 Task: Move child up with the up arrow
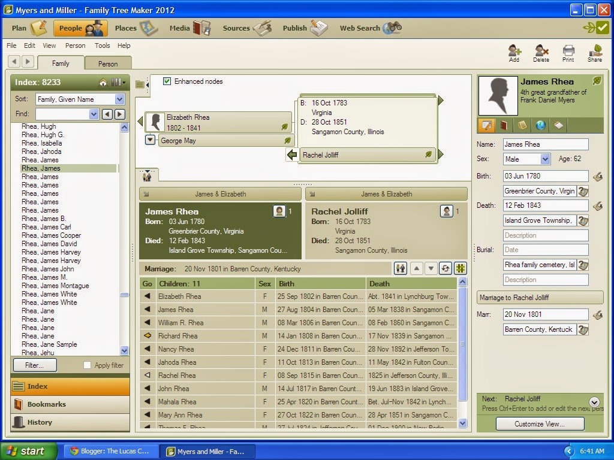[x=417, y=269]
